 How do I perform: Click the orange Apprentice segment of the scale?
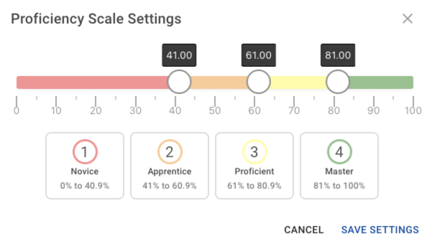[x=218, y=82]
